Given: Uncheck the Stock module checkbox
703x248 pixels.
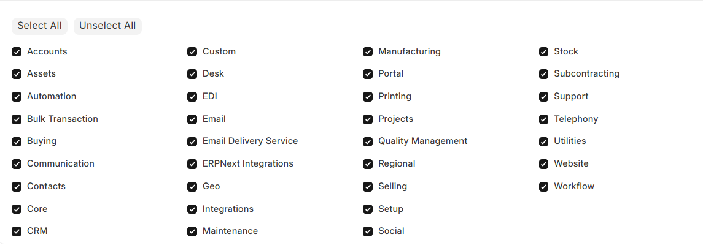Looking at the screenshot, I should tap(543, 52).
